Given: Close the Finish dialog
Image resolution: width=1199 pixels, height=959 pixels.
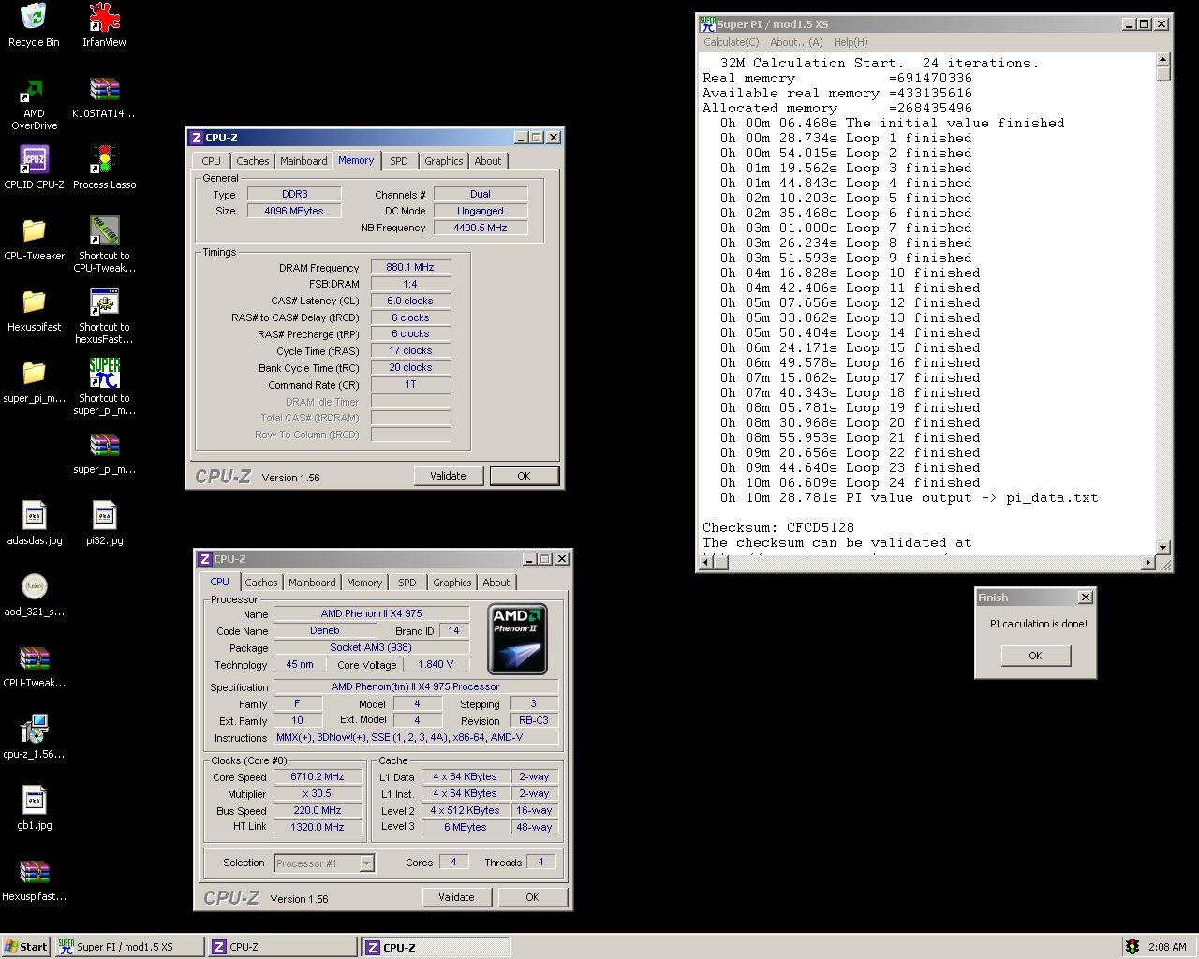Looking at the screenshot, I should (x=1085, y=597).
